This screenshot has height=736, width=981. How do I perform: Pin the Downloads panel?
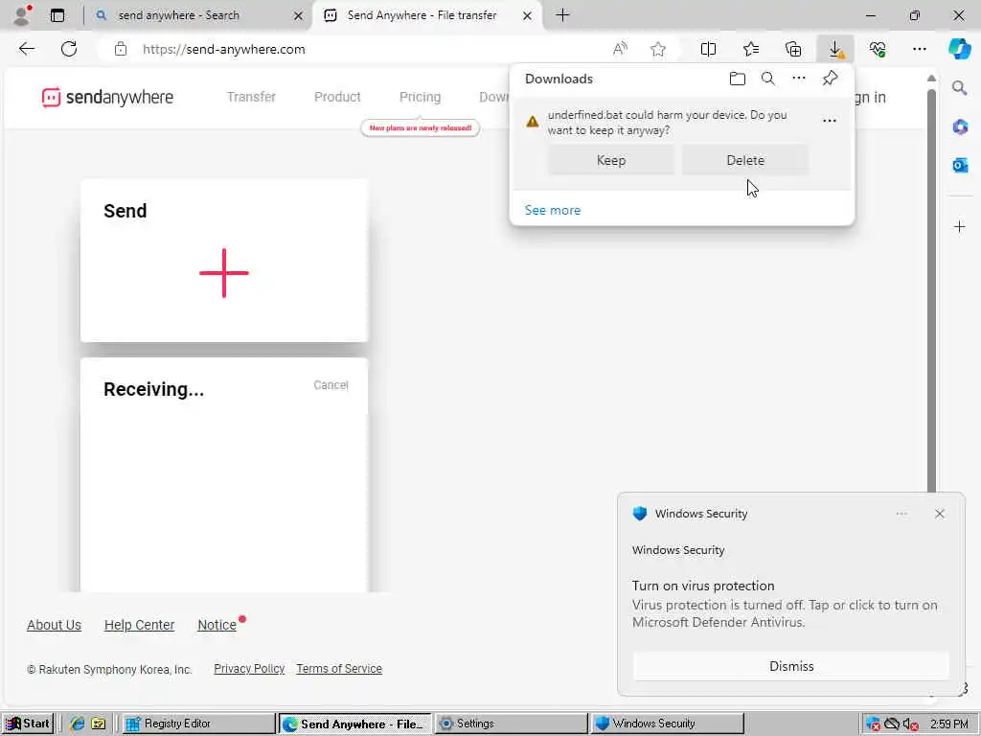pyautogui.click(x=831, y=79)
